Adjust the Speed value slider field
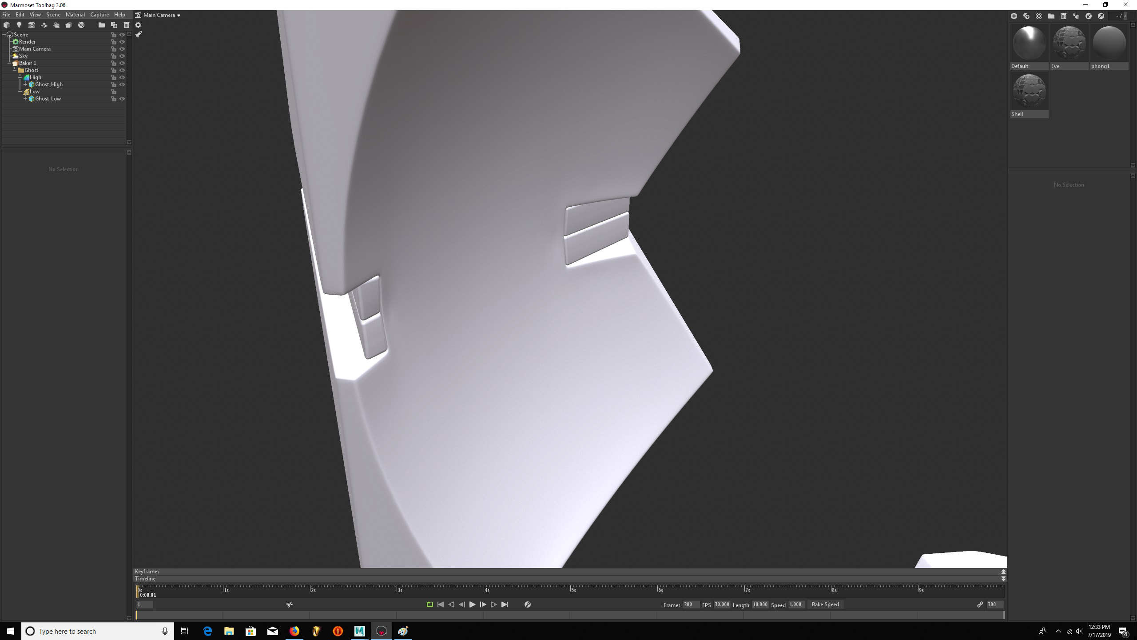The height and width of the screenshot is (640, 1137). click(796, 604)
